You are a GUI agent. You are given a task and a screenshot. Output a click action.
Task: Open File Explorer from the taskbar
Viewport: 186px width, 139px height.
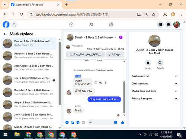pyautogui.click(x=17, y=135)
